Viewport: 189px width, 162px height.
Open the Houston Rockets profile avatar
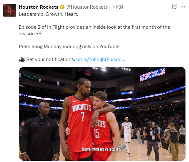pyautogui.click(x=10, y=10)
